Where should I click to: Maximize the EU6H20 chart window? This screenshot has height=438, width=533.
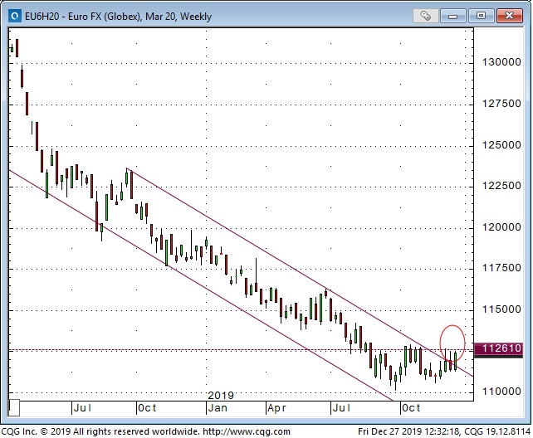[481, 16]
